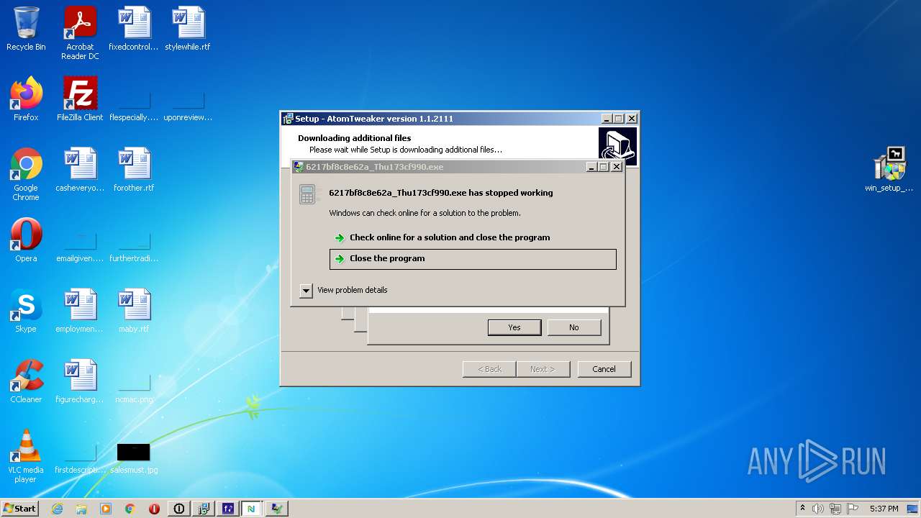Select the firstdescripti file icon
Viewport: 921px width, 518px height.
pyautogui.click(x=80, y=458)
